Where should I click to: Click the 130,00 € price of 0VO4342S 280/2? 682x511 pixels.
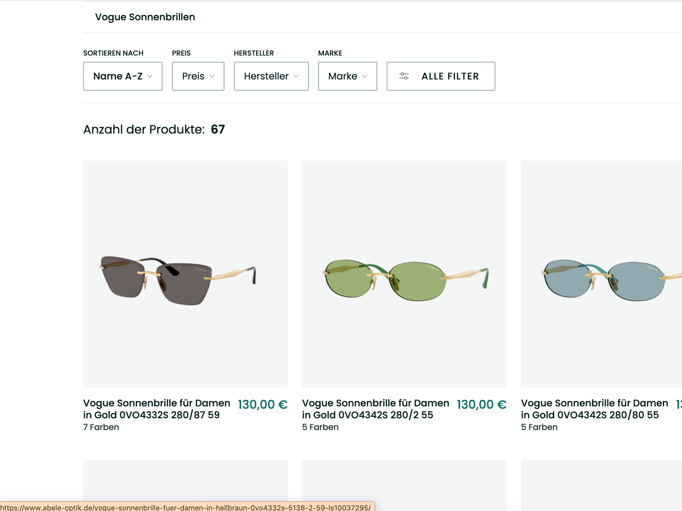(x=481, y=405)
